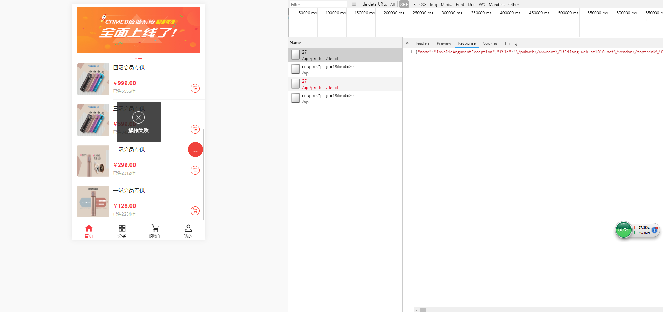
Task: Click the network speed plus icon
Action: (655, 230)
